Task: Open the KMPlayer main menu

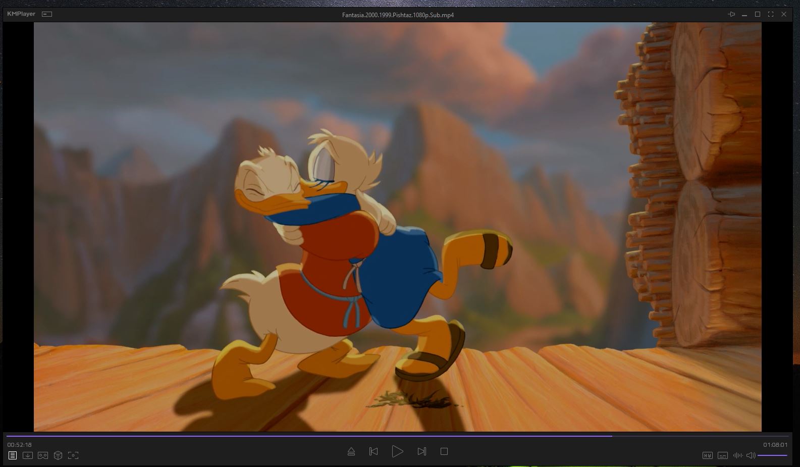Action: click(x=21, y=14)
